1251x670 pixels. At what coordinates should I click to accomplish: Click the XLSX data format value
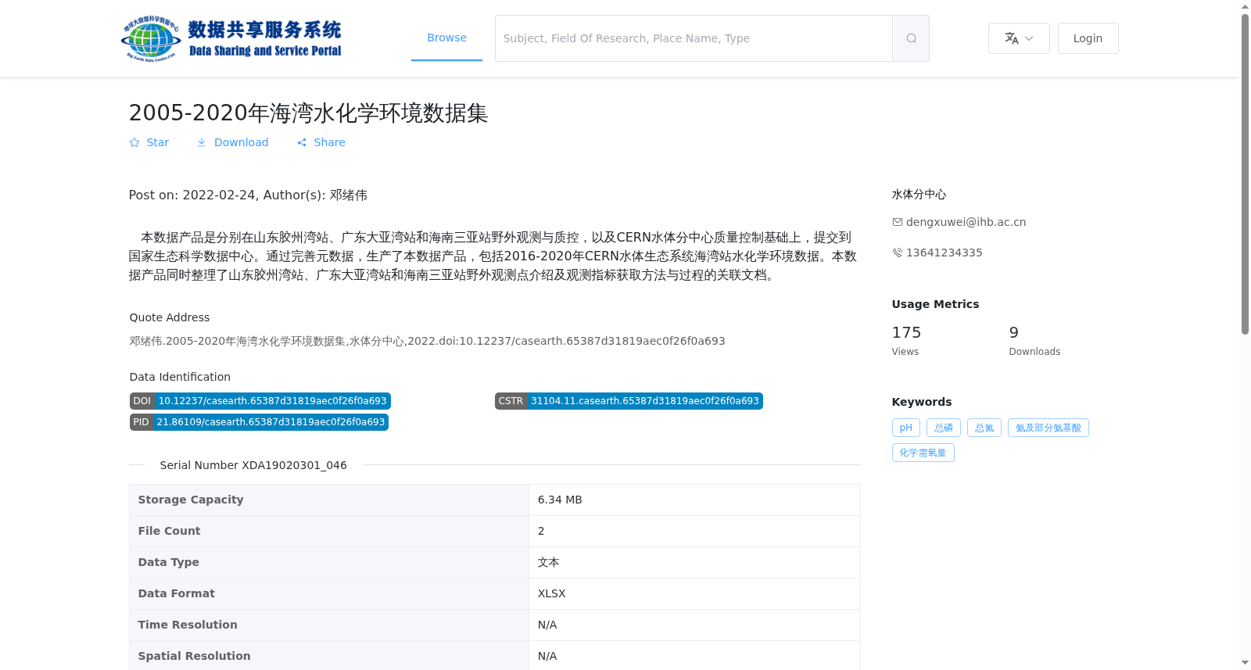(551, 593)
